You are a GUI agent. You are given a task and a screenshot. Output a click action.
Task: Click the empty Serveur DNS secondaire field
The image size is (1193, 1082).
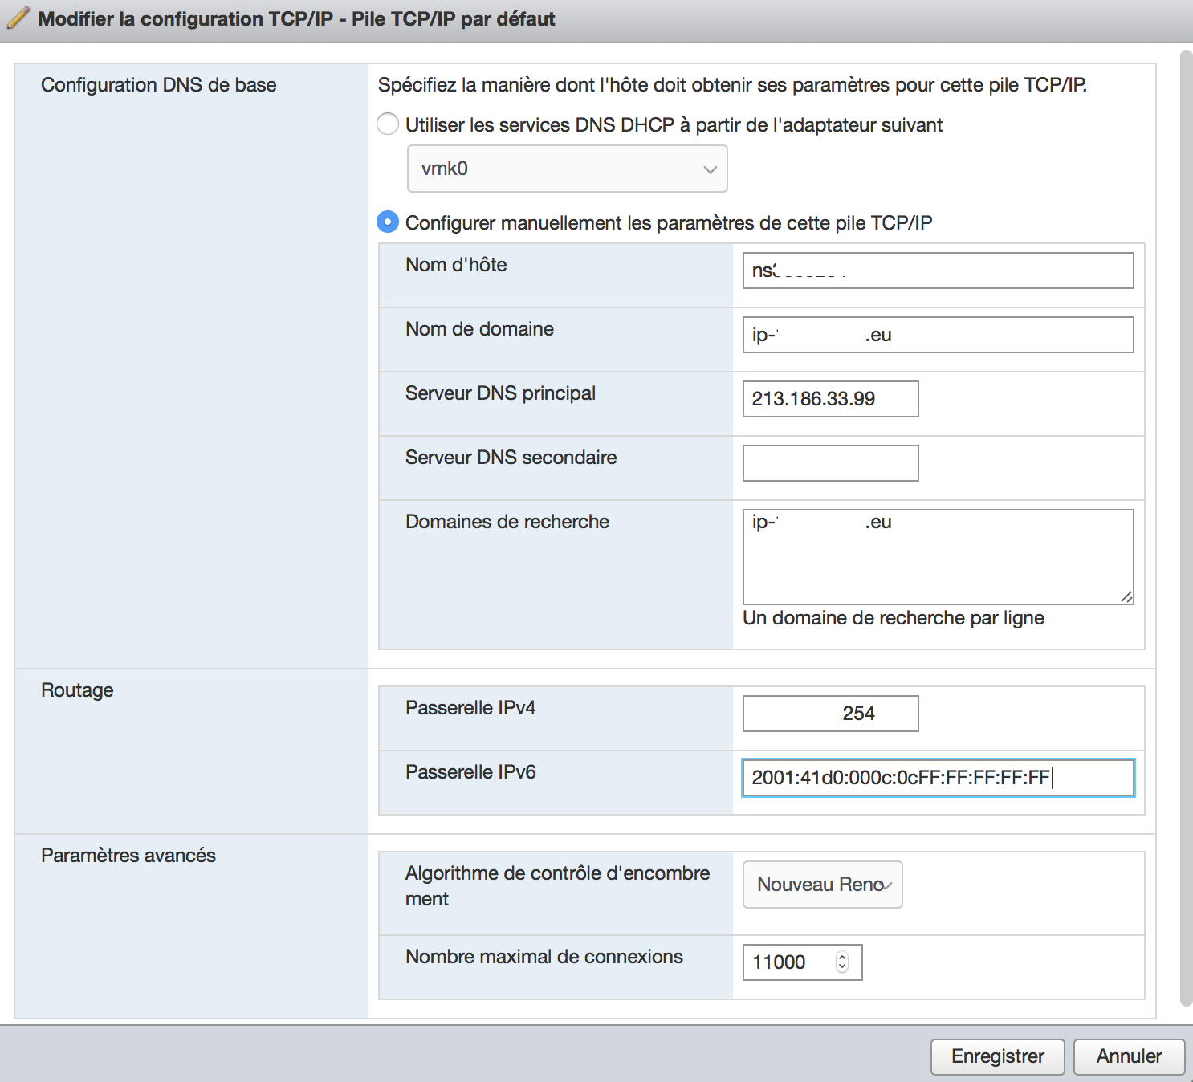coord(830,463)
